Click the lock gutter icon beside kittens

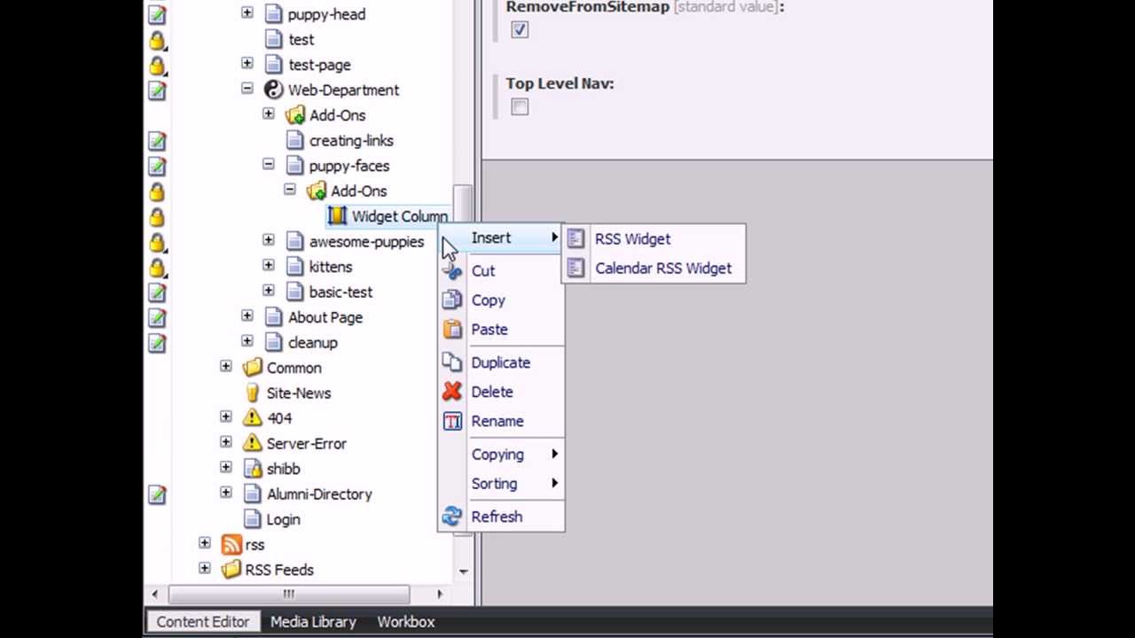click(x=157, y=267)
